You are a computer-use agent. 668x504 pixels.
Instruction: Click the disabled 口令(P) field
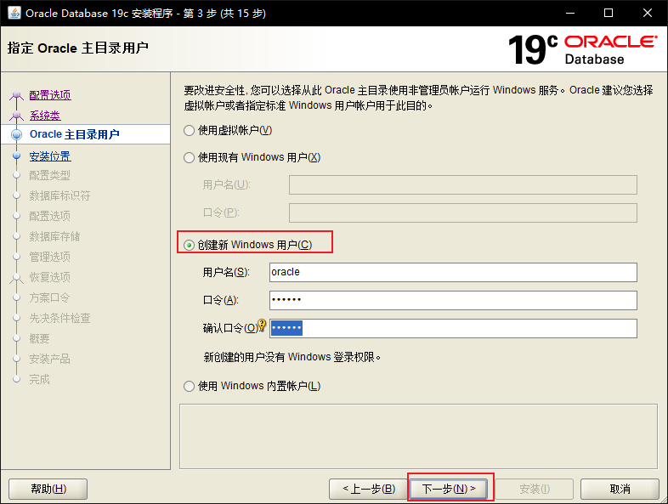pos(463,212)
